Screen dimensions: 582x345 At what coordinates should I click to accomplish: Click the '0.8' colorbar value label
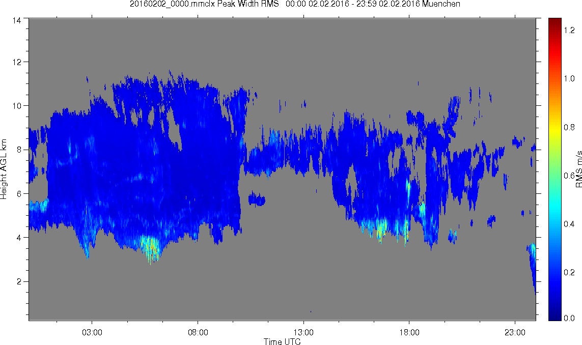coord(569,127)
